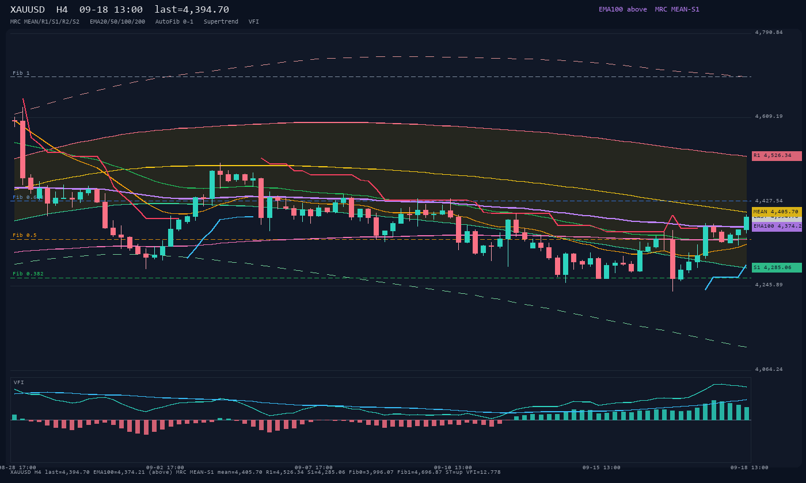Click the "09-15 13:00" time axis label
806x483 pixels.
pos(602,467)
